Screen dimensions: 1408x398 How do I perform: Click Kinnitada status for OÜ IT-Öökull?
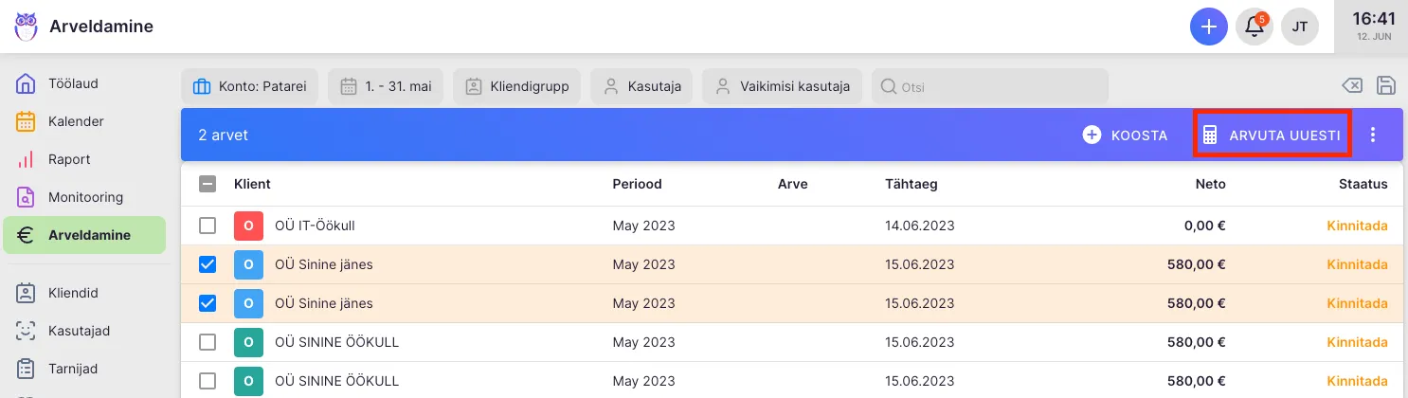(x=1357, y=226)
